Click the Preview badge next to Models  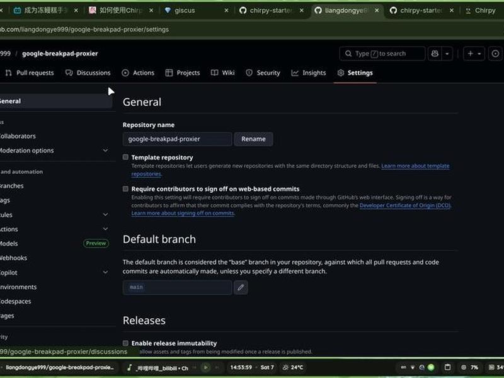tap(96, 243)
